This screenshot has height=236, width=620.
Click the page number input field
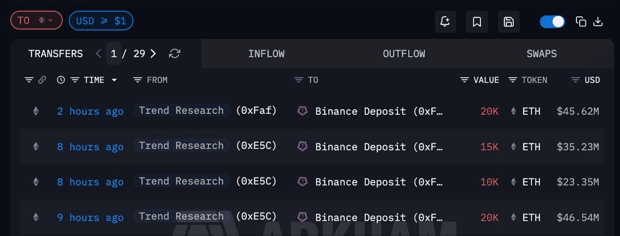(114, 53)
